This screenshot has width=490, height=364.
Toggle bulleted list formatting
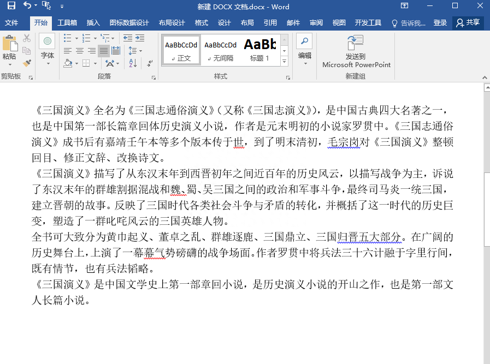67,37
